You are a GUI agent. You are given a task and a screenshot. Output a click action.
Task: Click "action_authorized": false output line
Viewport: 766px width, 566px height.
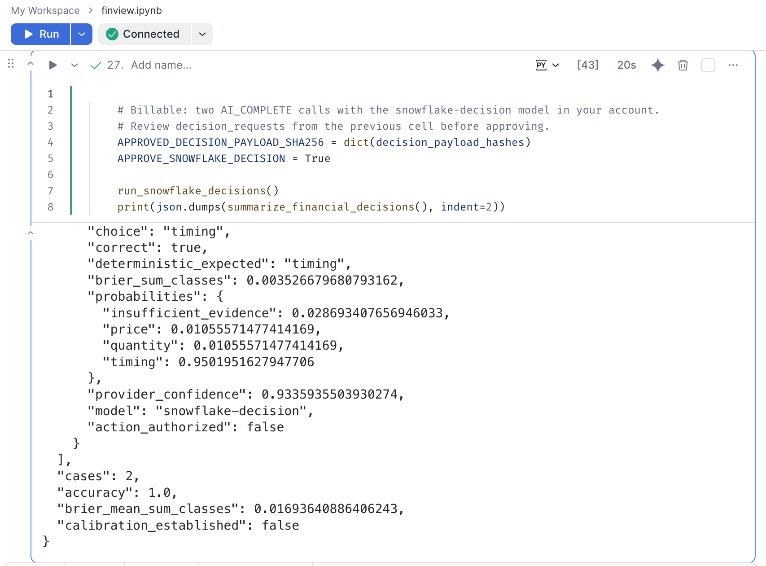[x=186, y=427]
